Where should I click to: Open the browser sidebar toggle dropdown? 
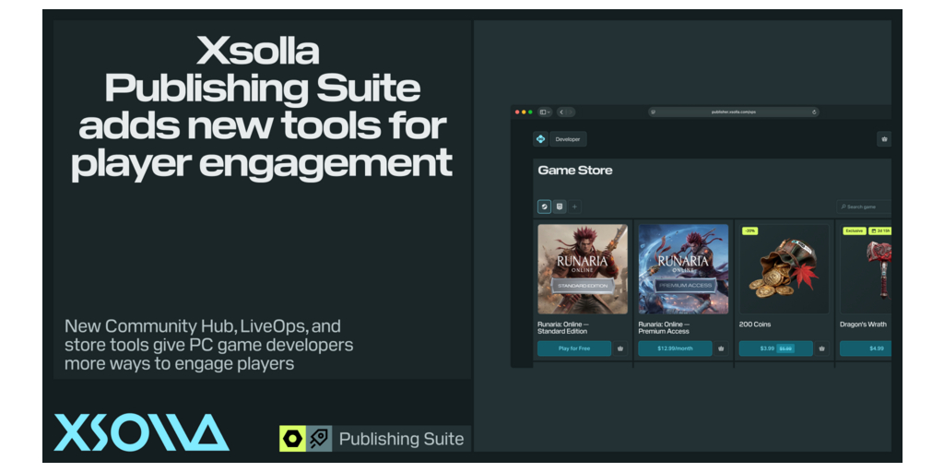(x=545, y=112)
